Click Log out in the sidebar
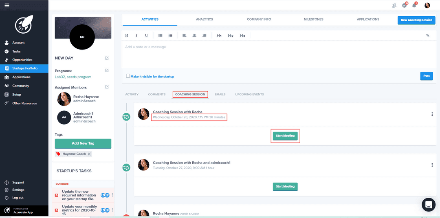Screen dimensions: 440x218 18,198
